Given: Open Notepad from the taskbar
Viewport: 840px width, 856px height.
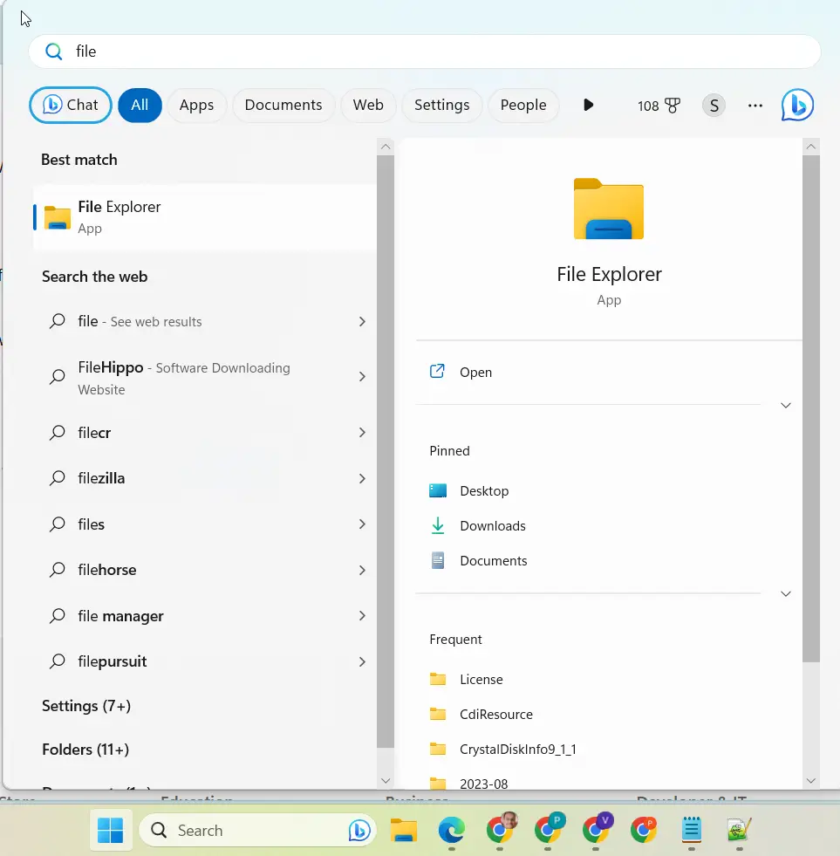Looking at the screenshot, I should tap(692, 831).
